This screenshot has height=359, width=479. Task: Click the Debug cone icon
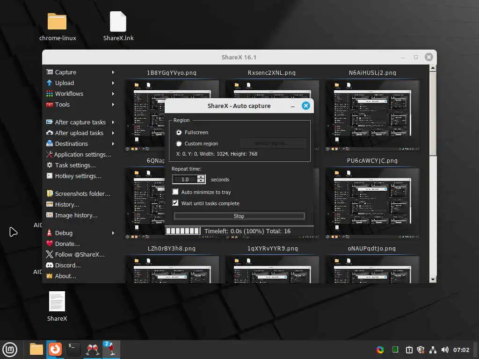pyautogui.click(x=49, y=233)
